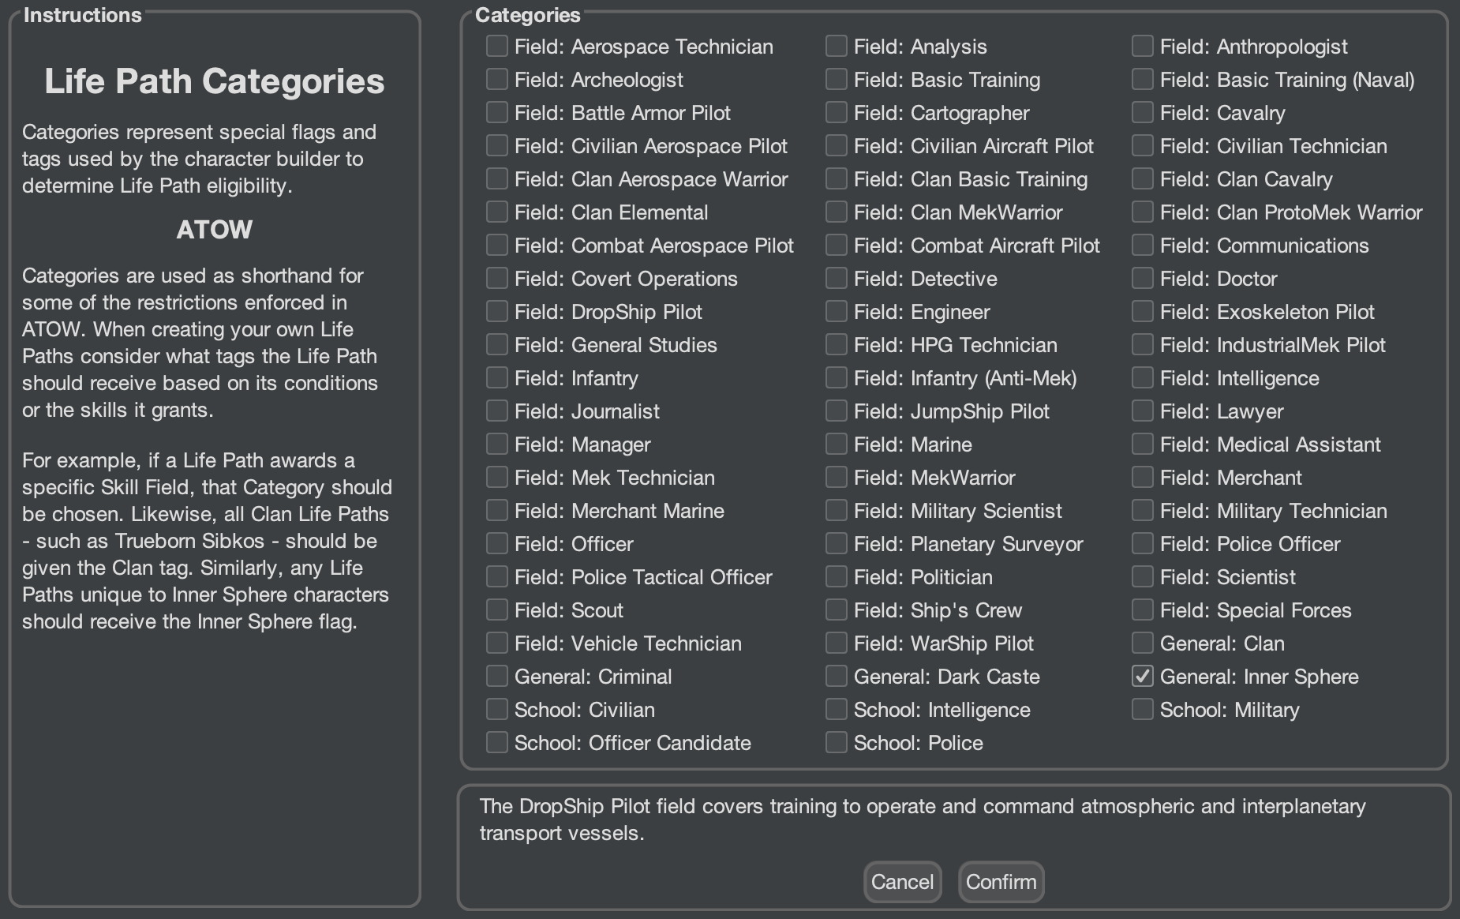Check Field: Basic Training (Naval)
The height and width of the screenshot is (919, 1460).
pyautogui.click(x=1143, y=80)
